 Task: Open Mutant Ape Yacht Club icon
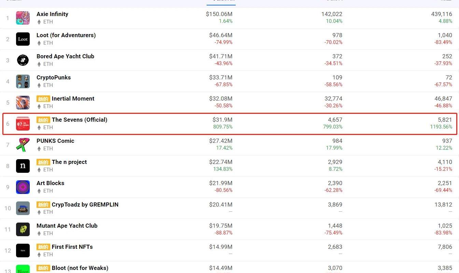[23, 229]
